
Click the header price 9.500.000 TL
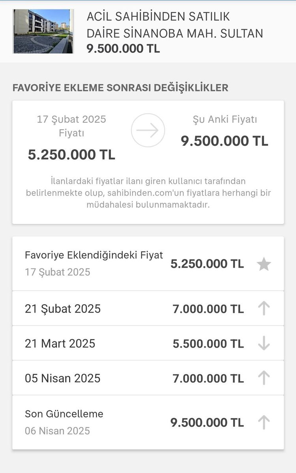coord(123,49)
